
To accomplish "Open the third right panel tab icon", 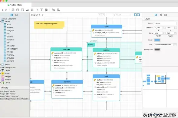I will tap(166, 15).
